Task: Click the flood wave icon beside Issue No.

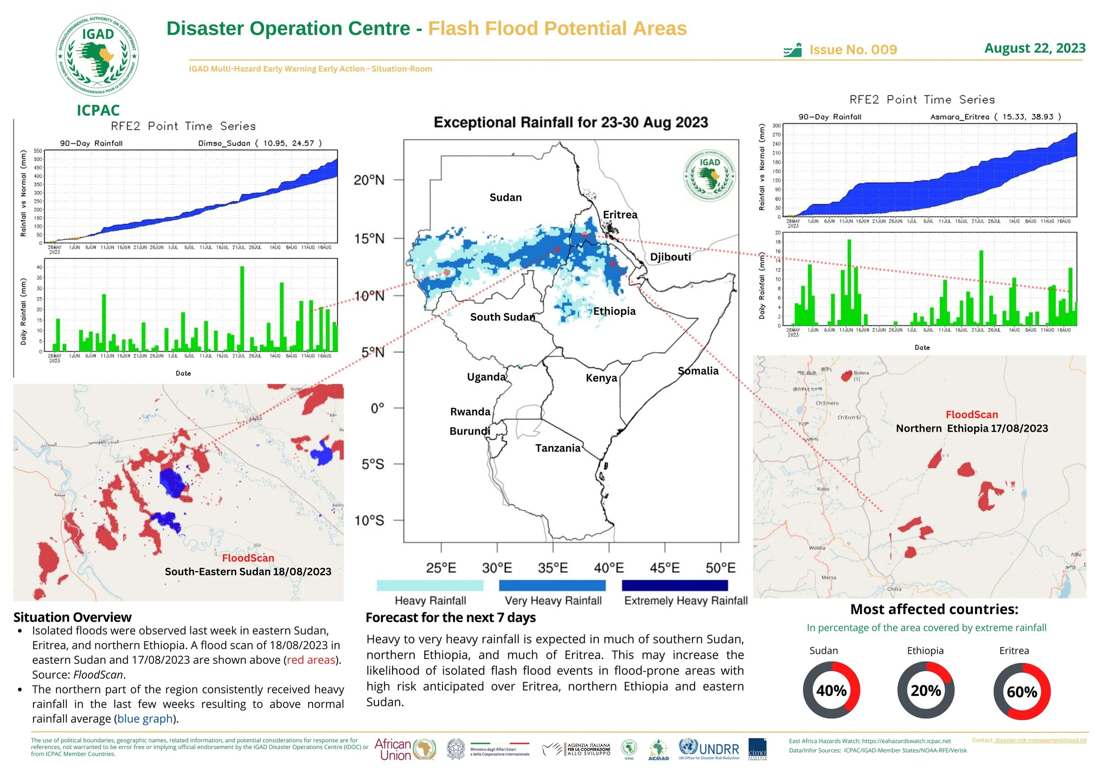Action: [x=792, y=50]
